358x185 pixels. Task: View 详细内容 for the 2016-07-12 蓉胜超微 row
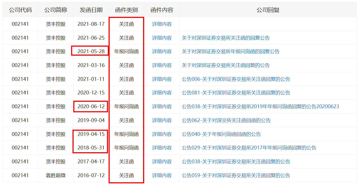pos(162,176)
